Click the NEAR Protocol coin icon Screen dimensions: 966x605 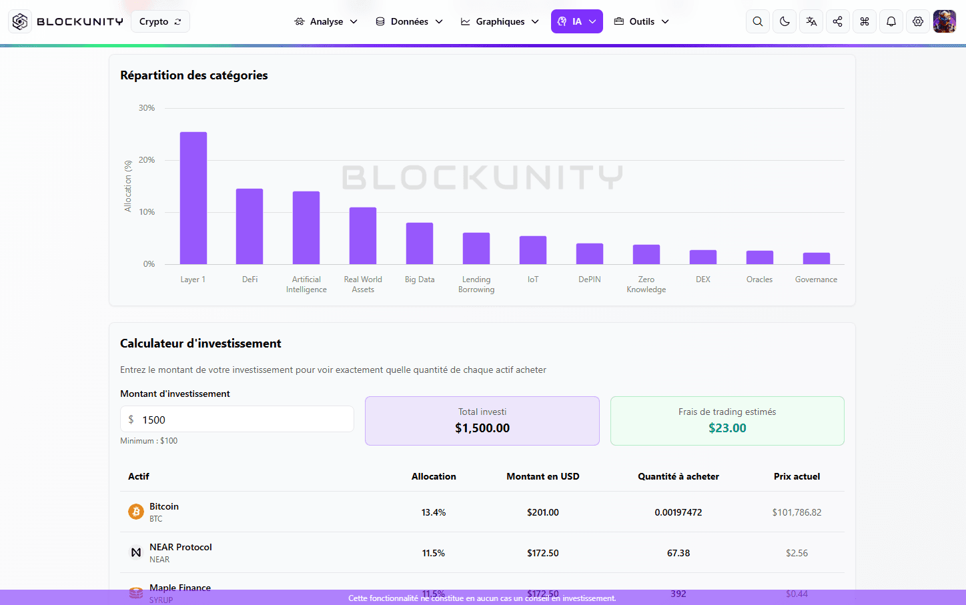[x=136, y=552]
